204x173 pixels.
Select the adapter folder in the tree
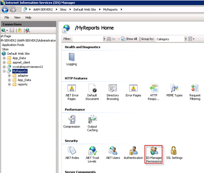[x=23, y=75]
